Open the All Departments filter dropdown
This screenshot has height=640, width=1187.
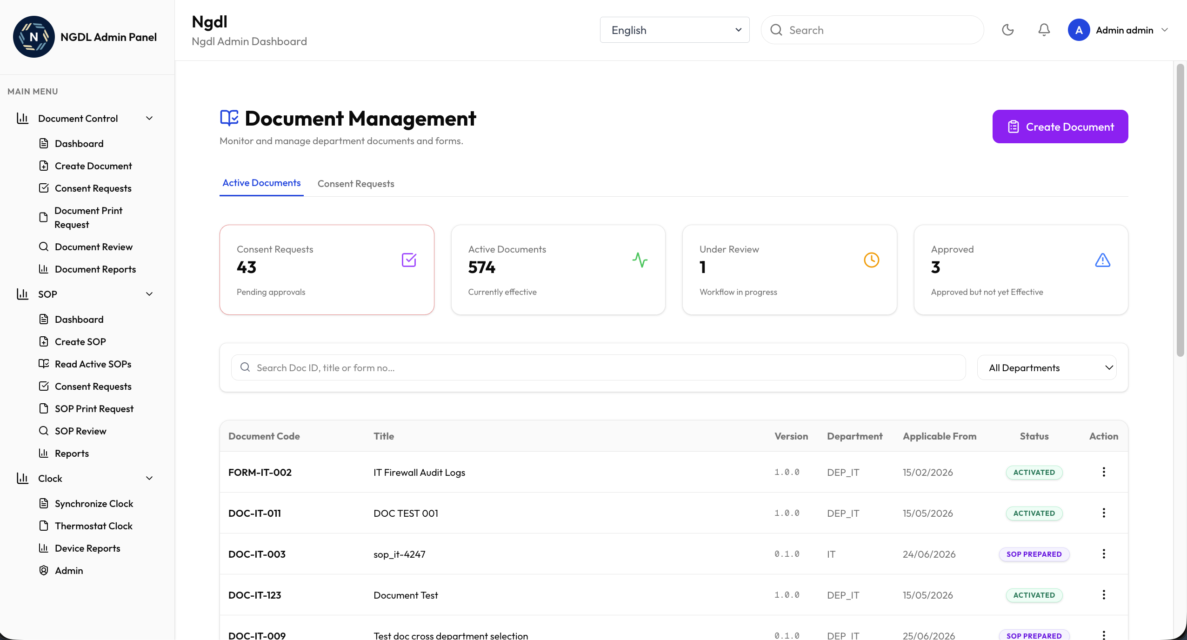[x=1047, y=367]
